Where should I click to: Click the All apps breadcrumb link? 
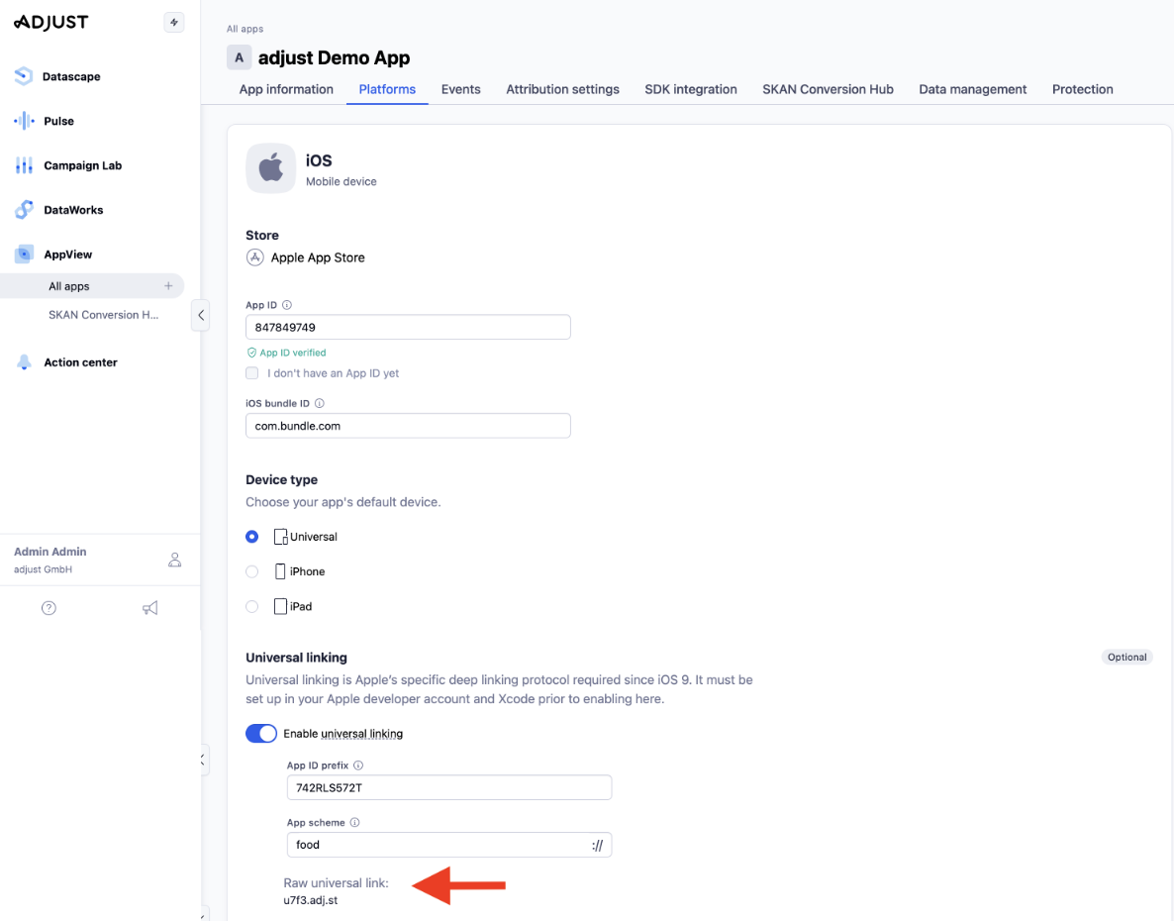point(245,30)
